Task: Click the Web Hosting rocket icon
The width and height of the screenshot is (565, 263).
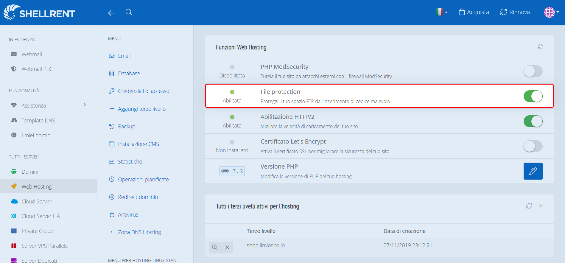Action: [14, 186]
